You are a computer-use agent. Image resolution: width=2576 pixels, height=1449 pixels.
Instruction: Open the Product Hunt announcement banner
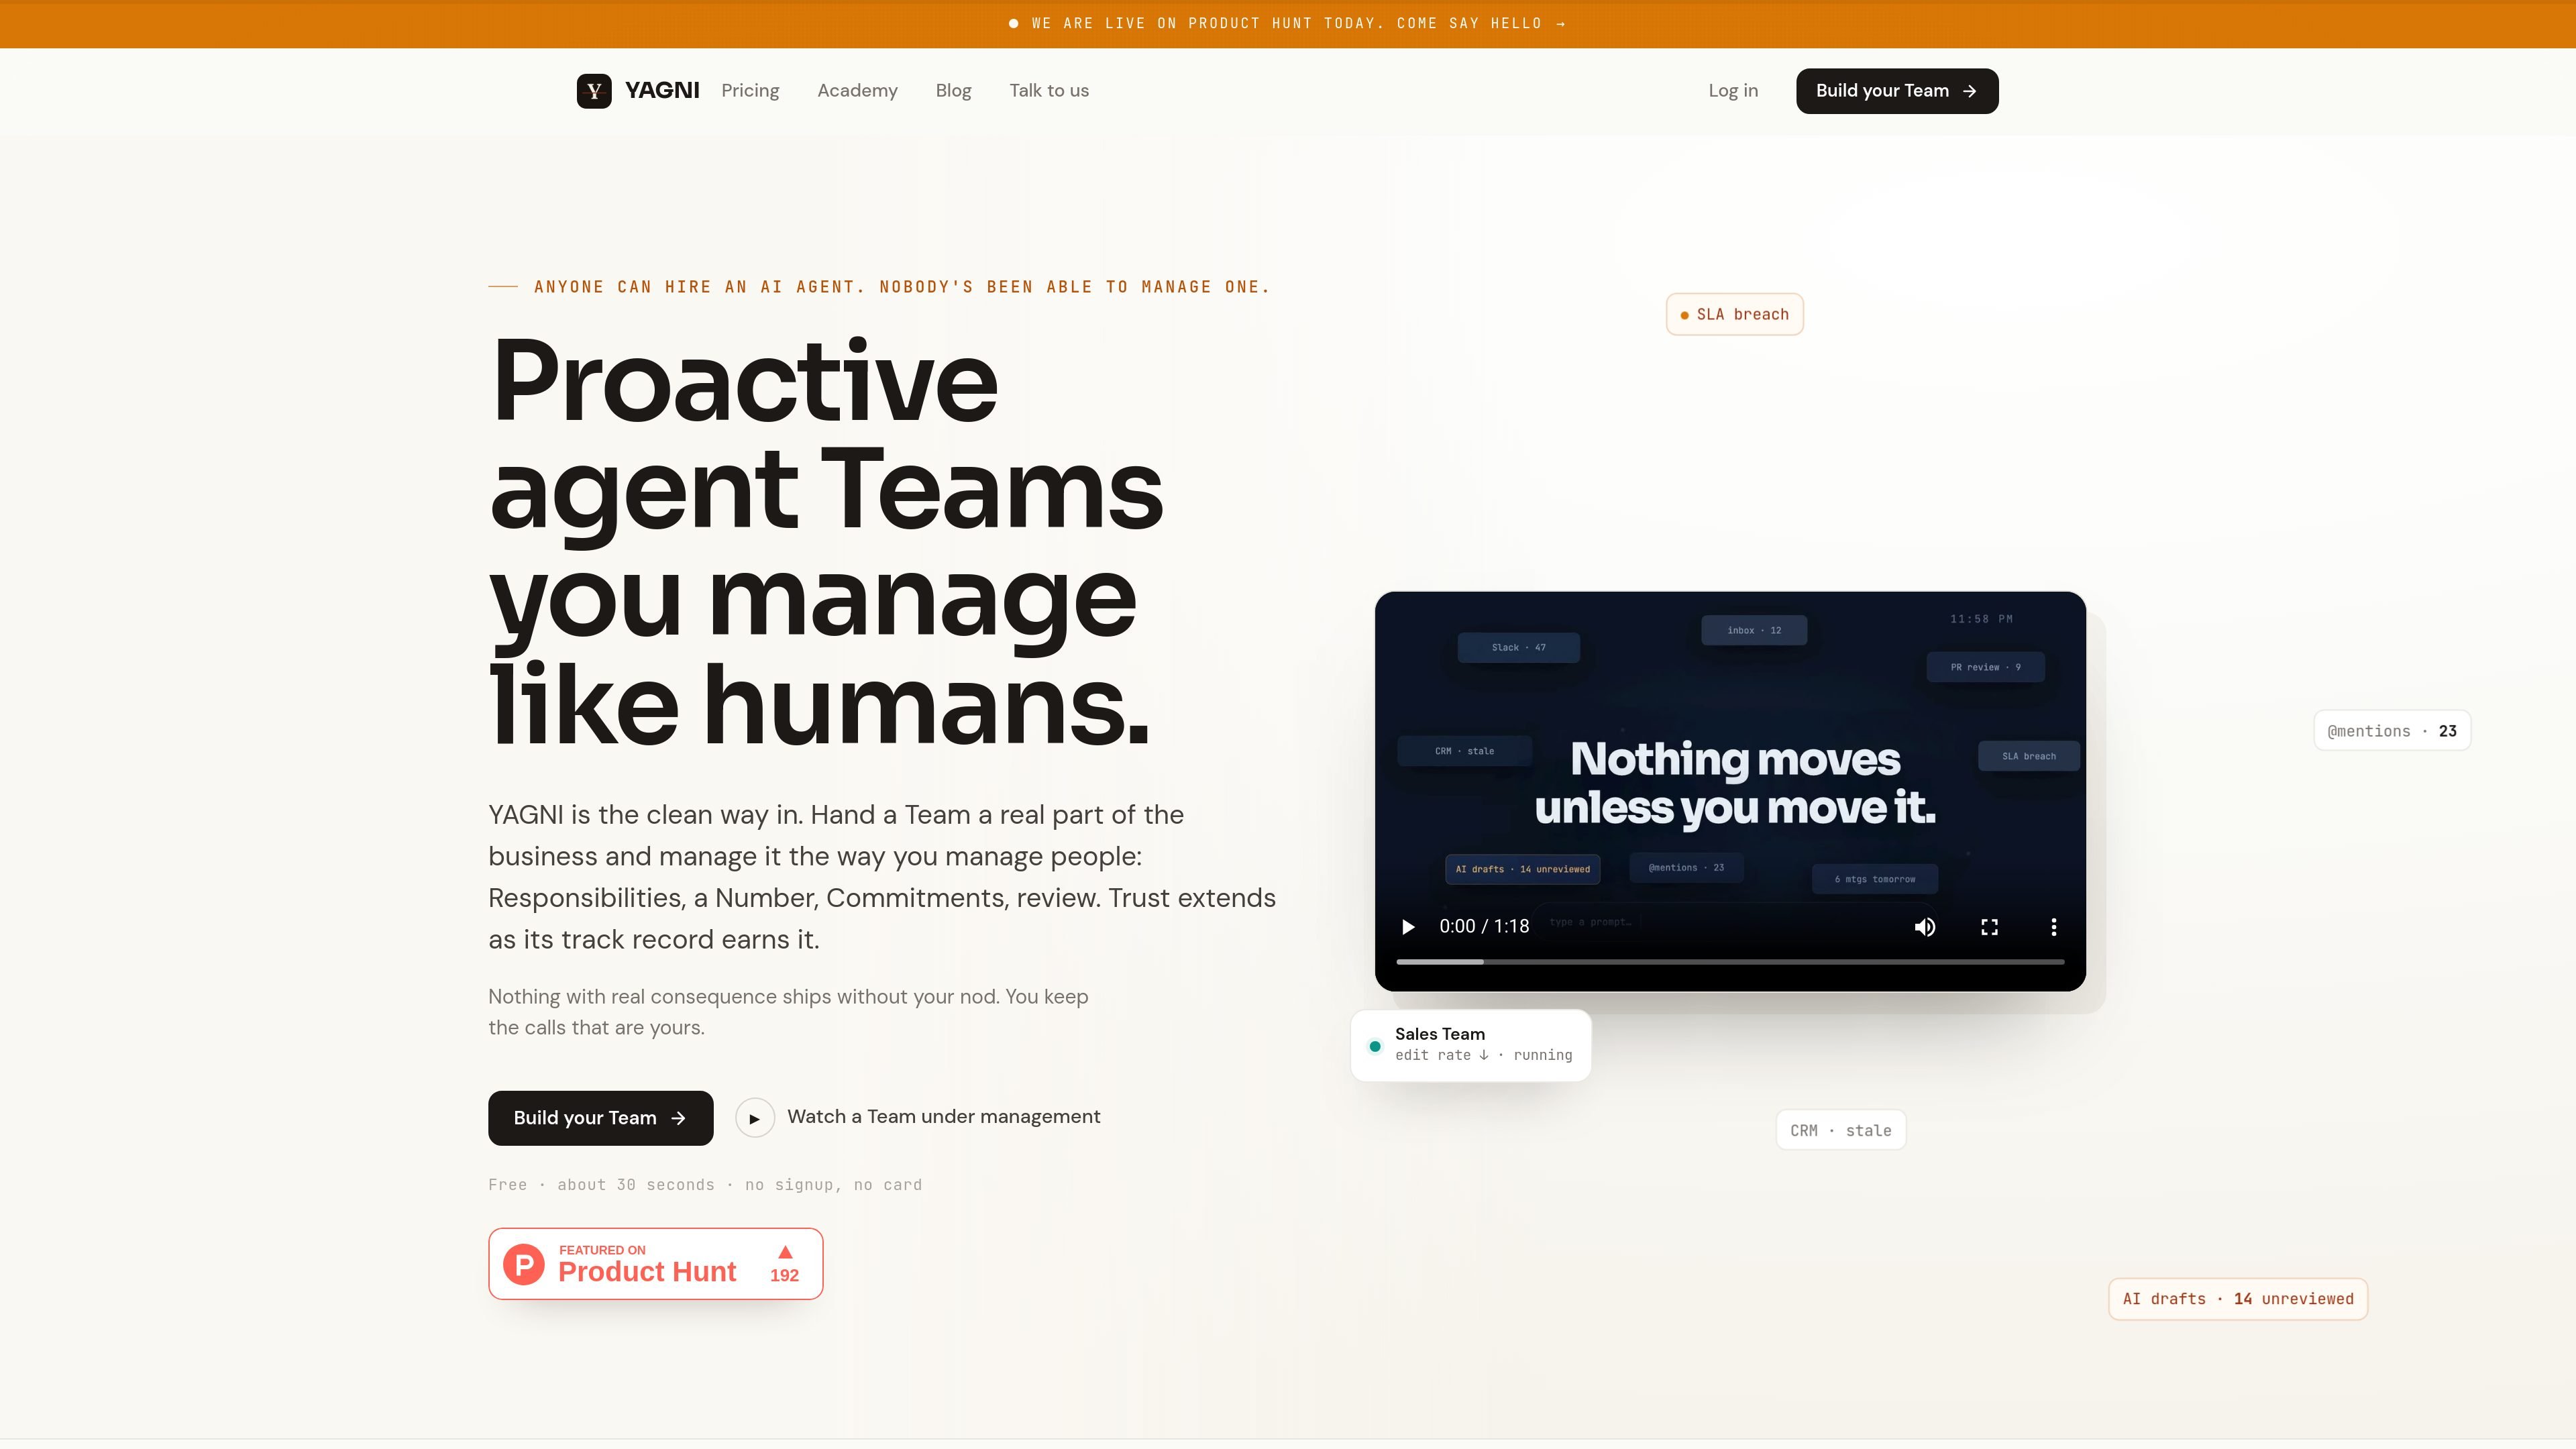coord(1288,23)
